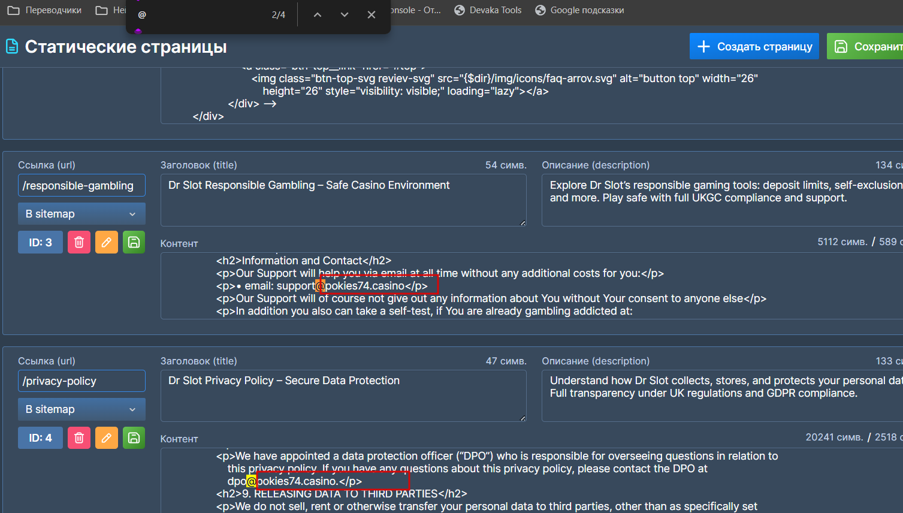
Task: Click the green Сохранить button in the header
Action: pyautogui.click(x=865, y=46)
